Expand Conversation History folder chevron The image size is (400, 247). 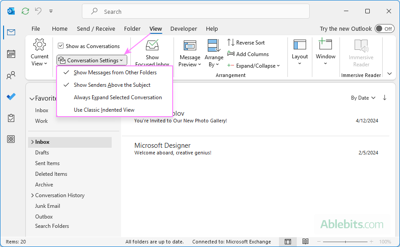tap(32, 195)
